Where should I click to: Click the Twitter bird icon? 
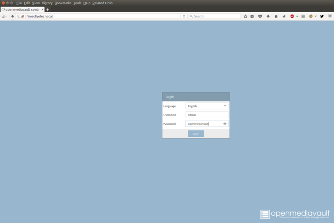click(322, 16)
